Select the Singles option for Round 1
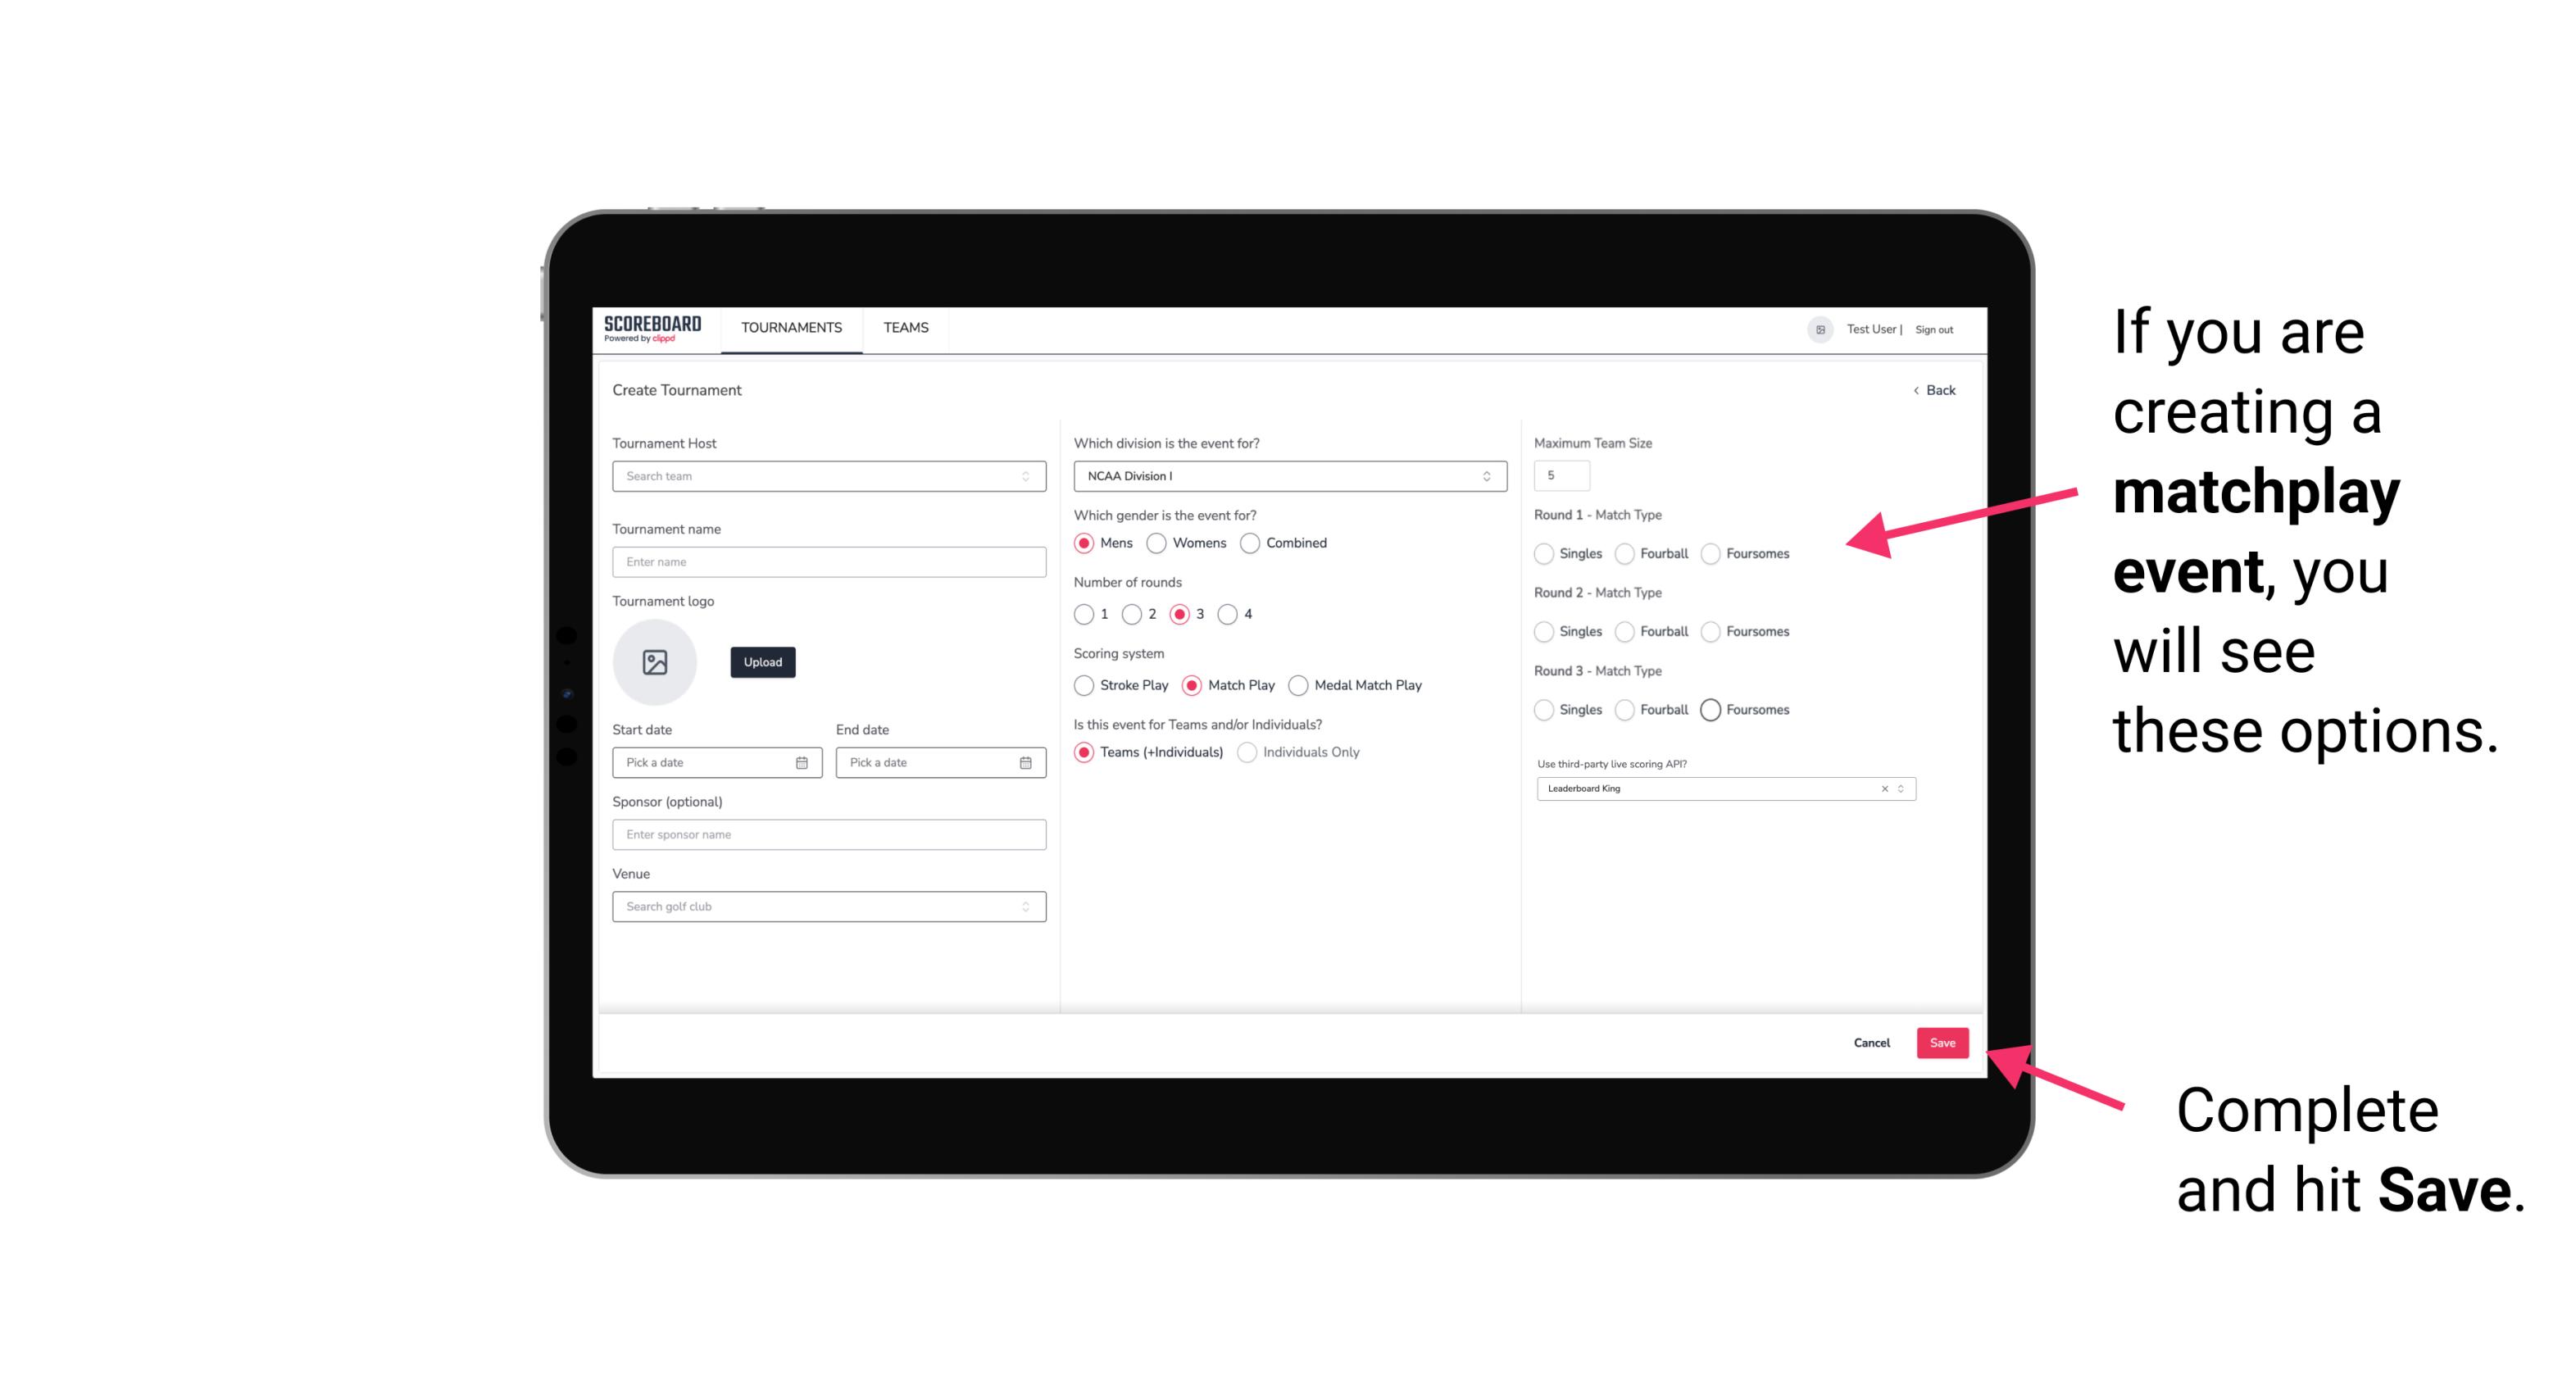The height and width of the screenshot is (1386, 2576). (x=1542, y=553)
